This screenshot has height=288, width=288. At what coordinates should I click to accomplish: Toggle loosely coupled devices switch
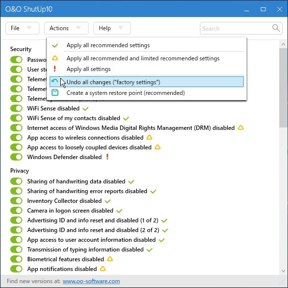(x=16, y=147)
